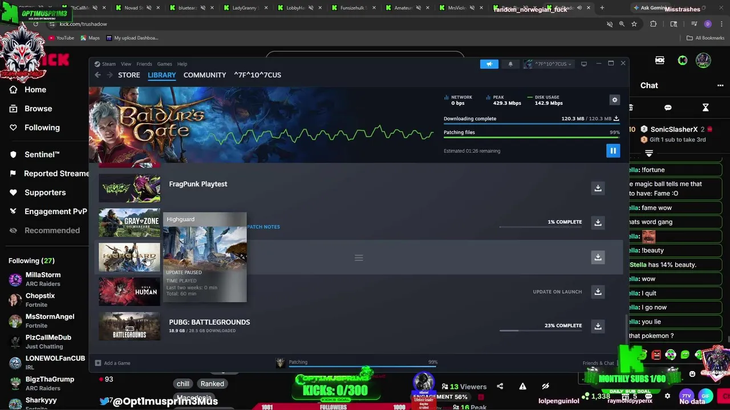Open YouTube bookmark in Chrome

tap(62, 38)
